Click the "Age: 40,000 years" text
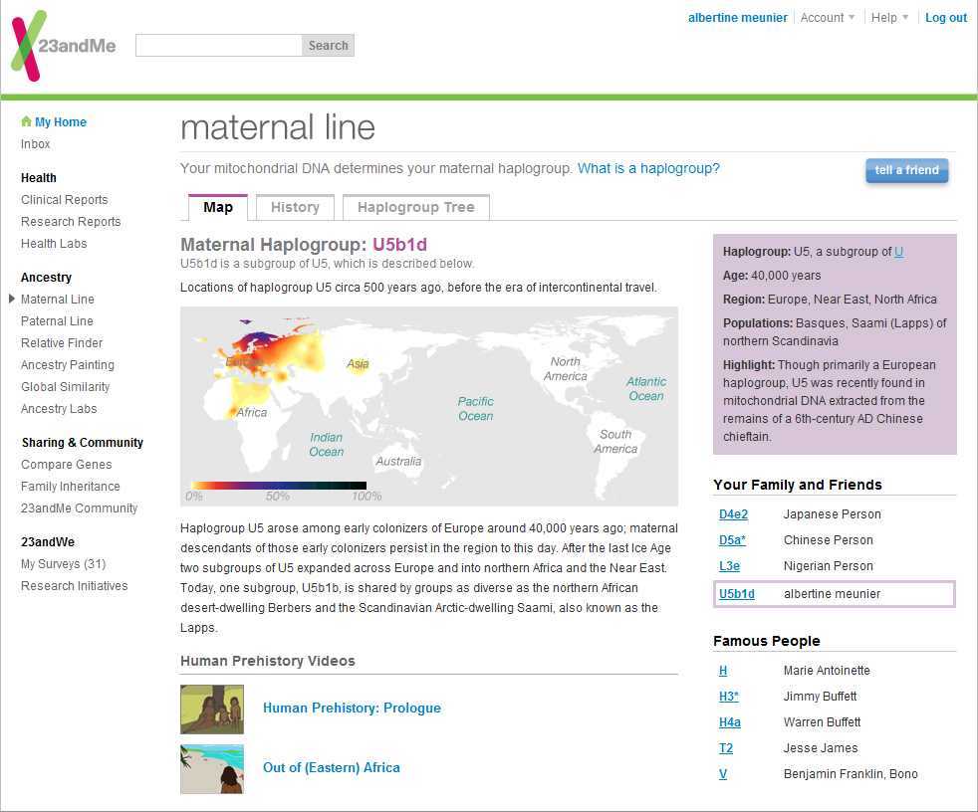Viewport: 978px width, 812px height. click(x=772, y=276)
